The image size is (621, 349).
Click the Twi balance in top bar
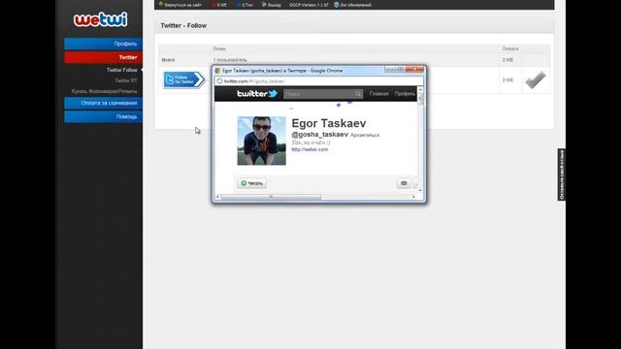[x=245, y=5]
